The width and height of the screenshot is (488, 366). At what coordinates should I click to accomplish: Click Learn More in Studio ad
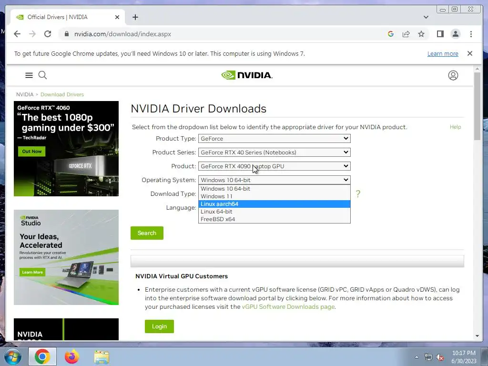pos(32,272)
